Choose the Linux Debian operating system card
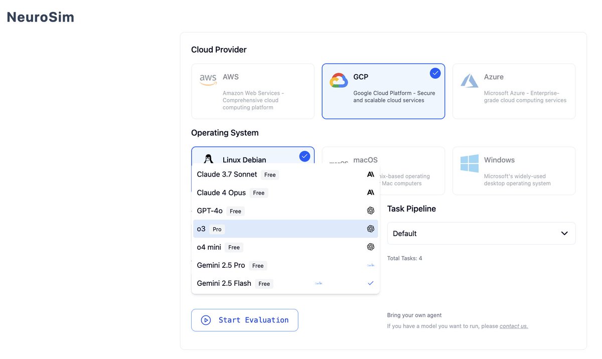 click(x=253, y=155)
